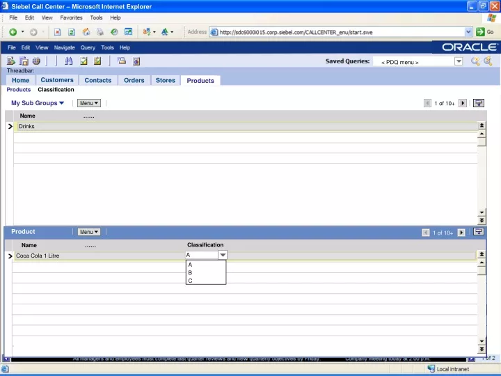The width and height of the screenshot is (501, 376).
Task: Select option C in Classification list
Action: (190, 281)
